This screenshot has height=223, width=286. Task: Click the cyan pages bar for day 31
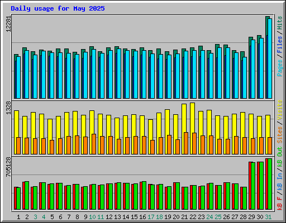[x=270, y=59]
